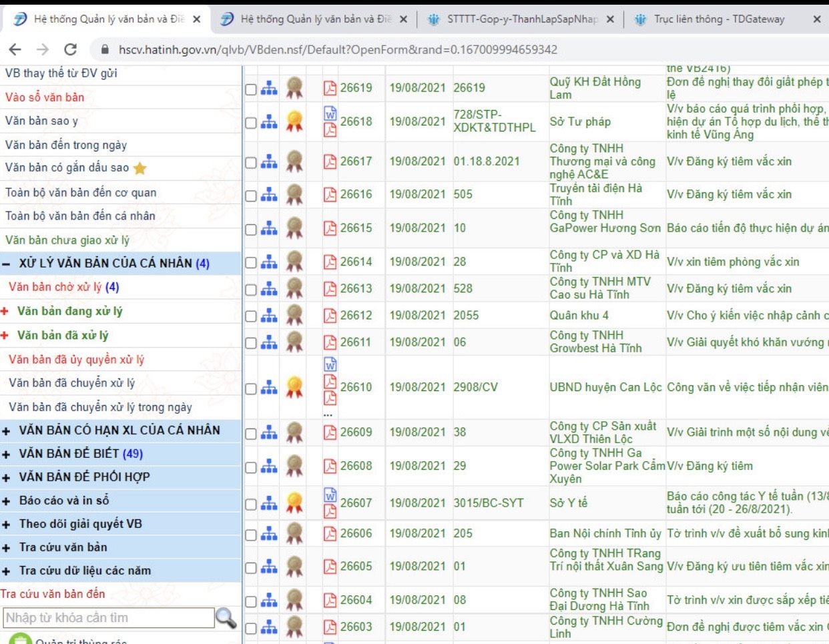Tick checkbox for document 26616
This screenshot has width=829, height=644.
click(x=251, y=196)
